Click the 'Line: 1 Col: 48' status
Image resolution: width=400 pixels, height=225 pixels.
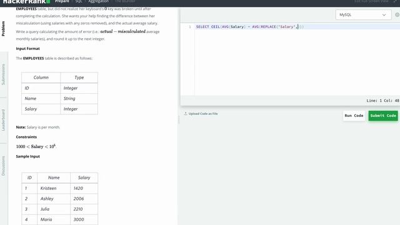382,101
